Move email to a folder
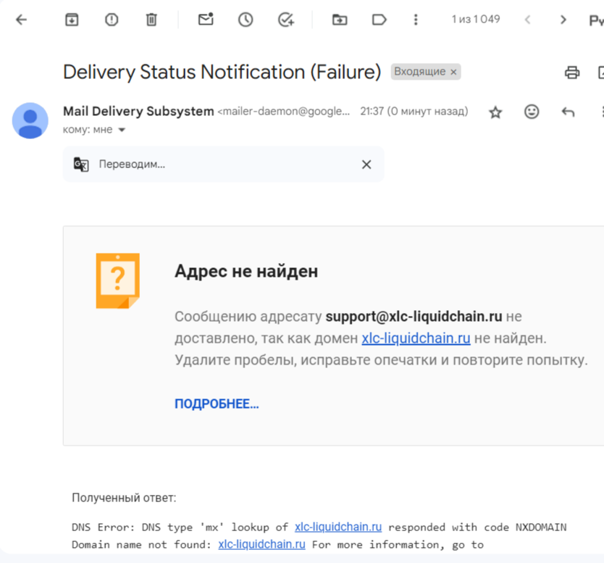Screen dimensions: 604x563 340,20
